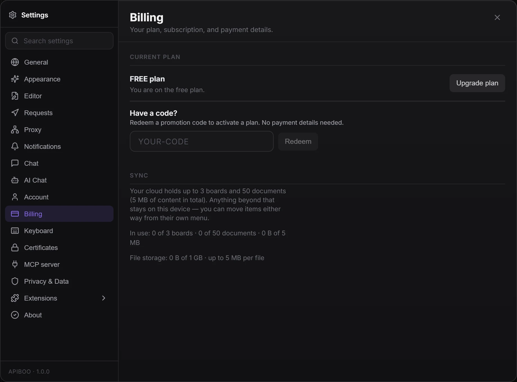Viewport: 517px width, 382px height.
Task: Click the 'APIBOO · 1.0.0' version text
Action: [x=29, y=371]
